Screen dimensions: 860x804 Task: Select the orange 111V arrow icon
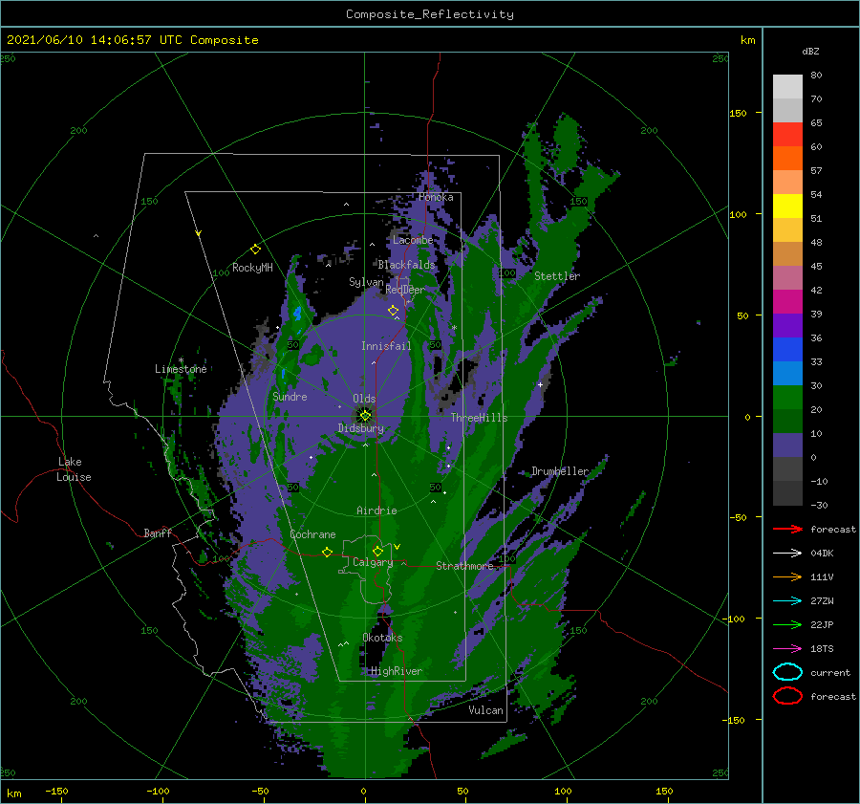click(x=787, y=576)
